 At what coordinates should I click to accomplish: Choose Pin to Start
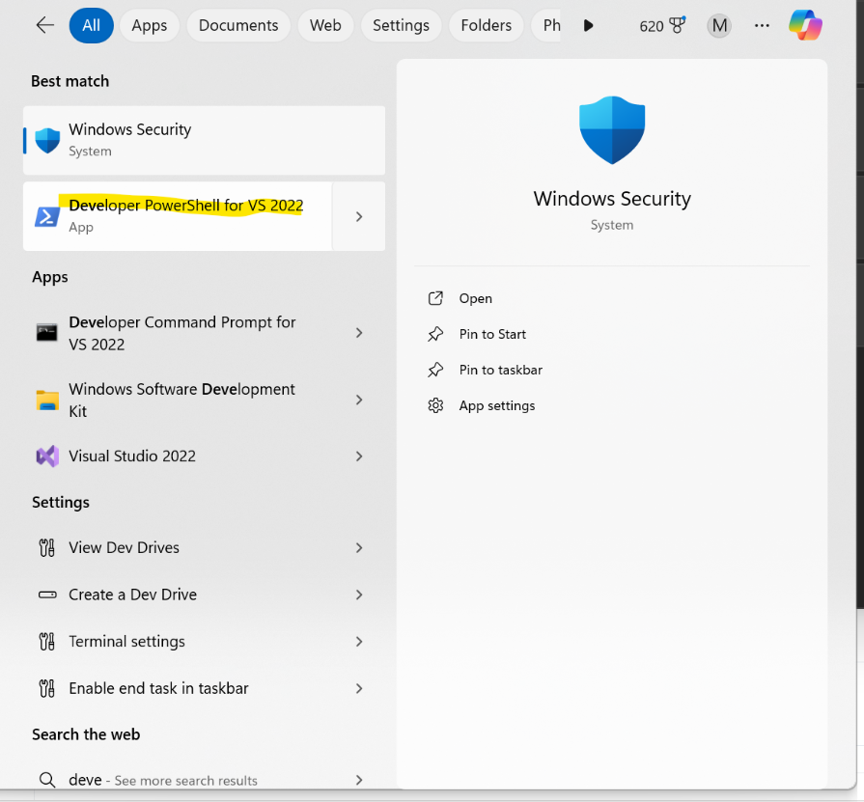(x=492, y=334)
